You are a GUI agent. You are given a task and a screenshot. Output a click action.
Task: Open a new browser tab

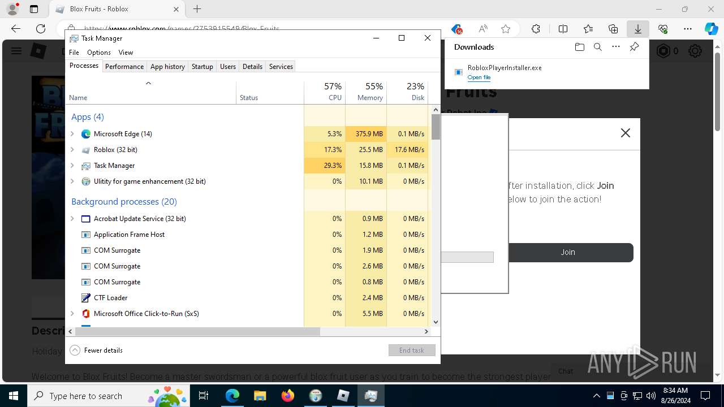tap(197, 9)
